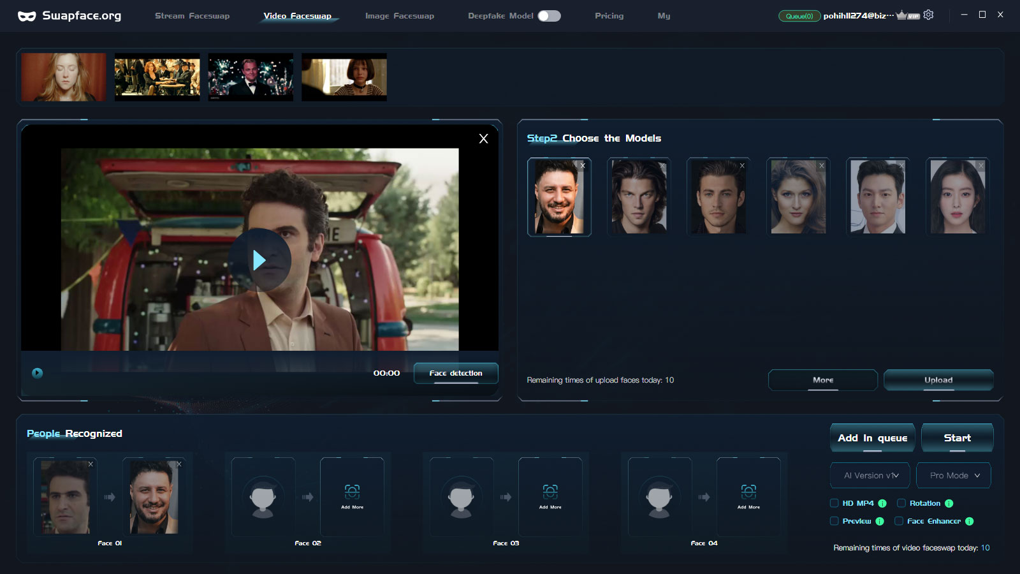Expand the AI Version dropdown

tap(870, 475)
